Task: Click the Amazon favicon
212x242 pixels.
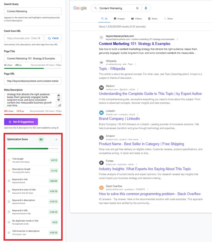Action: [x=101, y=138]
